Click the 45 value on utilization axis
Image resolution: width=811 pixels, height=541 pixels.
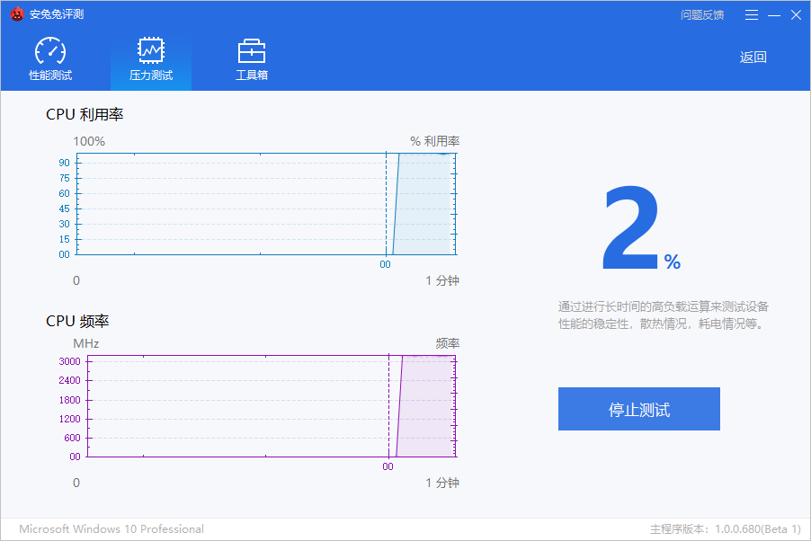tap(64, 208)
